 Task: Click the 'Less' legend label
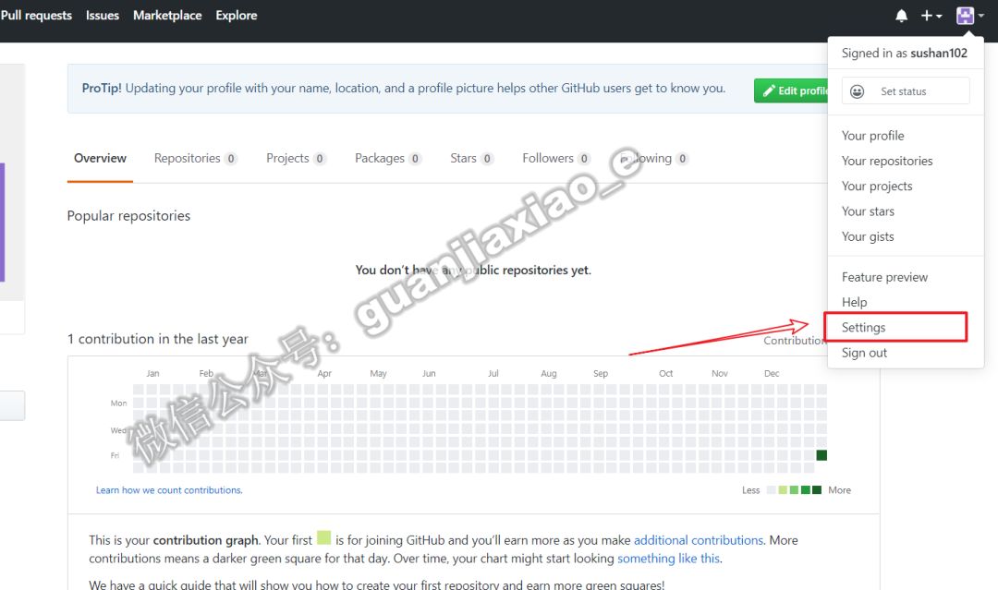pyautogui.click(x=751, y=490)
